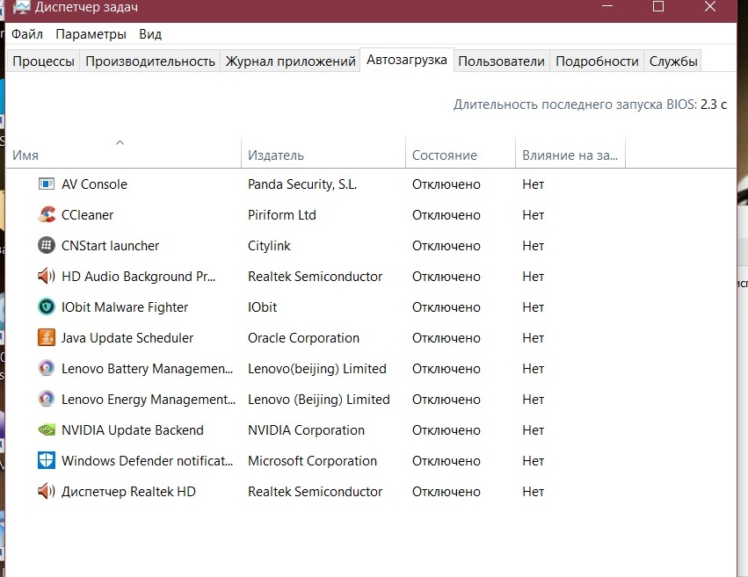This screenshot has height=577, width=748.
Task: Open the Файл menu
Action: (x=27, y=34)
